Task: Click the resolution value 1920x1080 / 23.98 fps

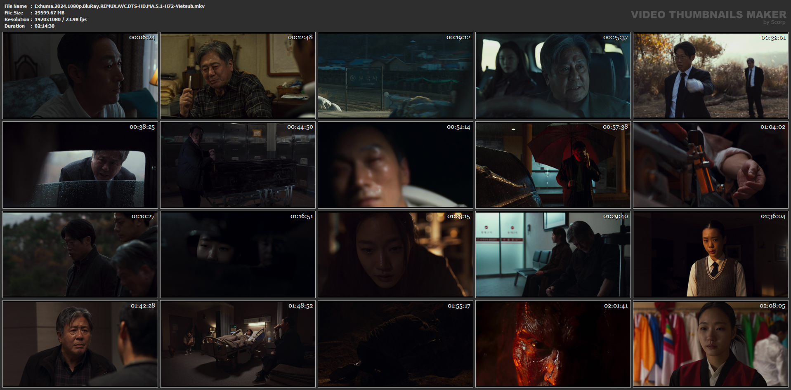Action: click(61, 19)
